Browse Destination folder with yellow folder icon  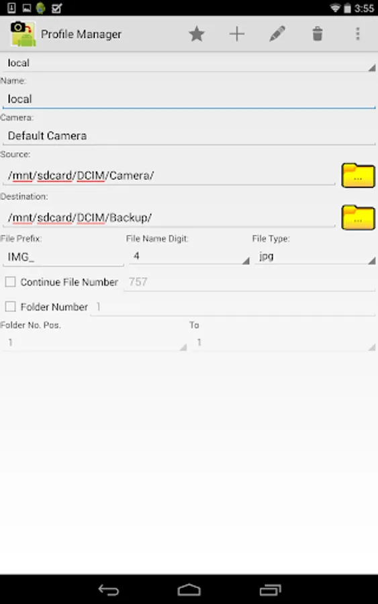click(x=358, y=217)
